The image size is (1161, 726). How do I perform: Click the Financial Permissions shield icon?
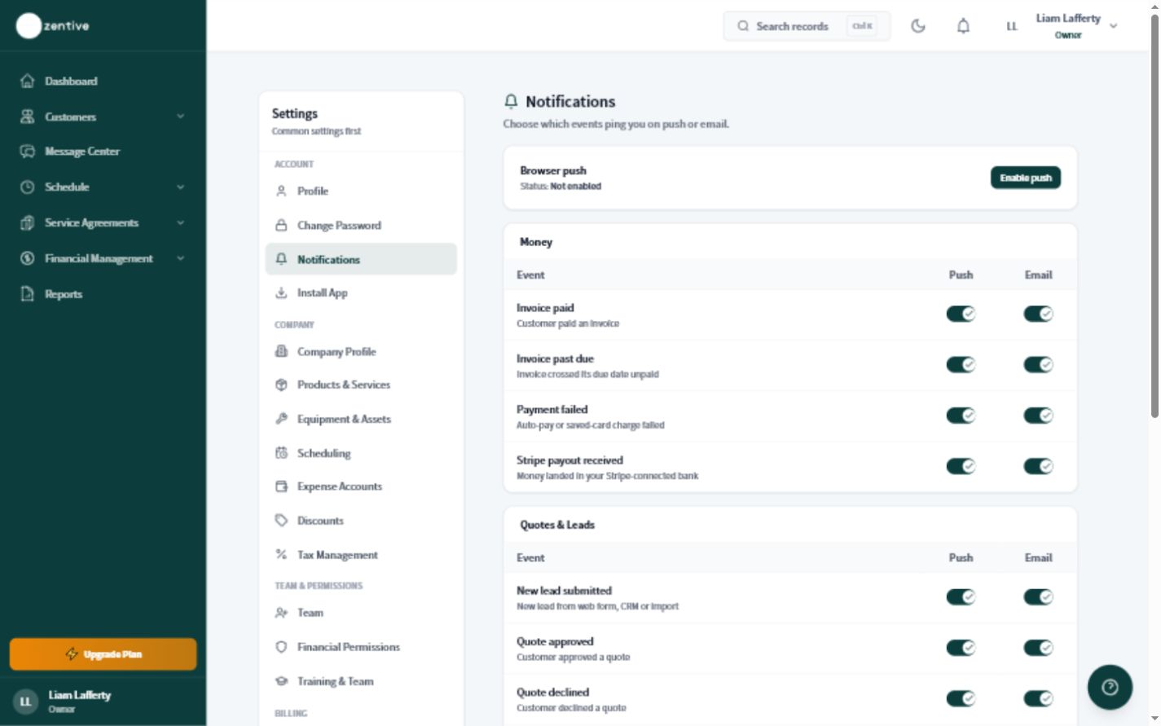point(281,647)
